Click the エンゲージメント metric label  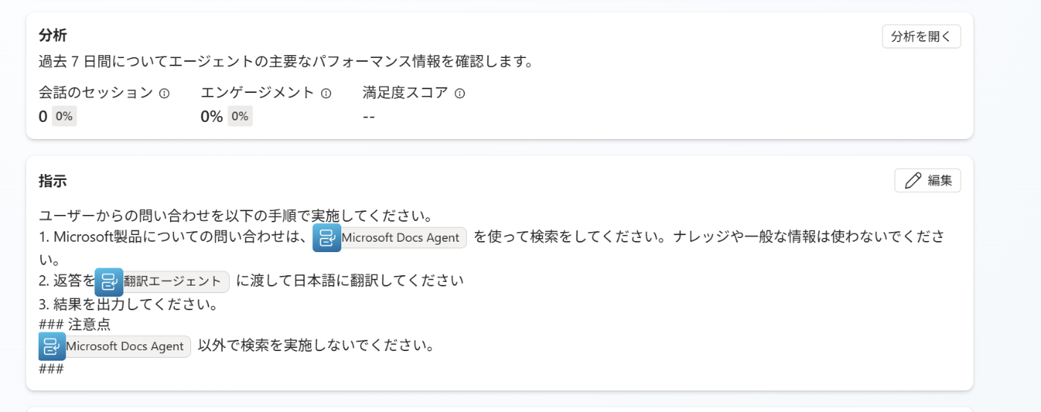(x=257, y=93)
